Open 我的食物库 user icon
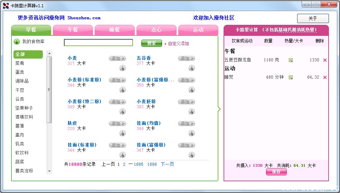The image size is (340, 193). 17,42
